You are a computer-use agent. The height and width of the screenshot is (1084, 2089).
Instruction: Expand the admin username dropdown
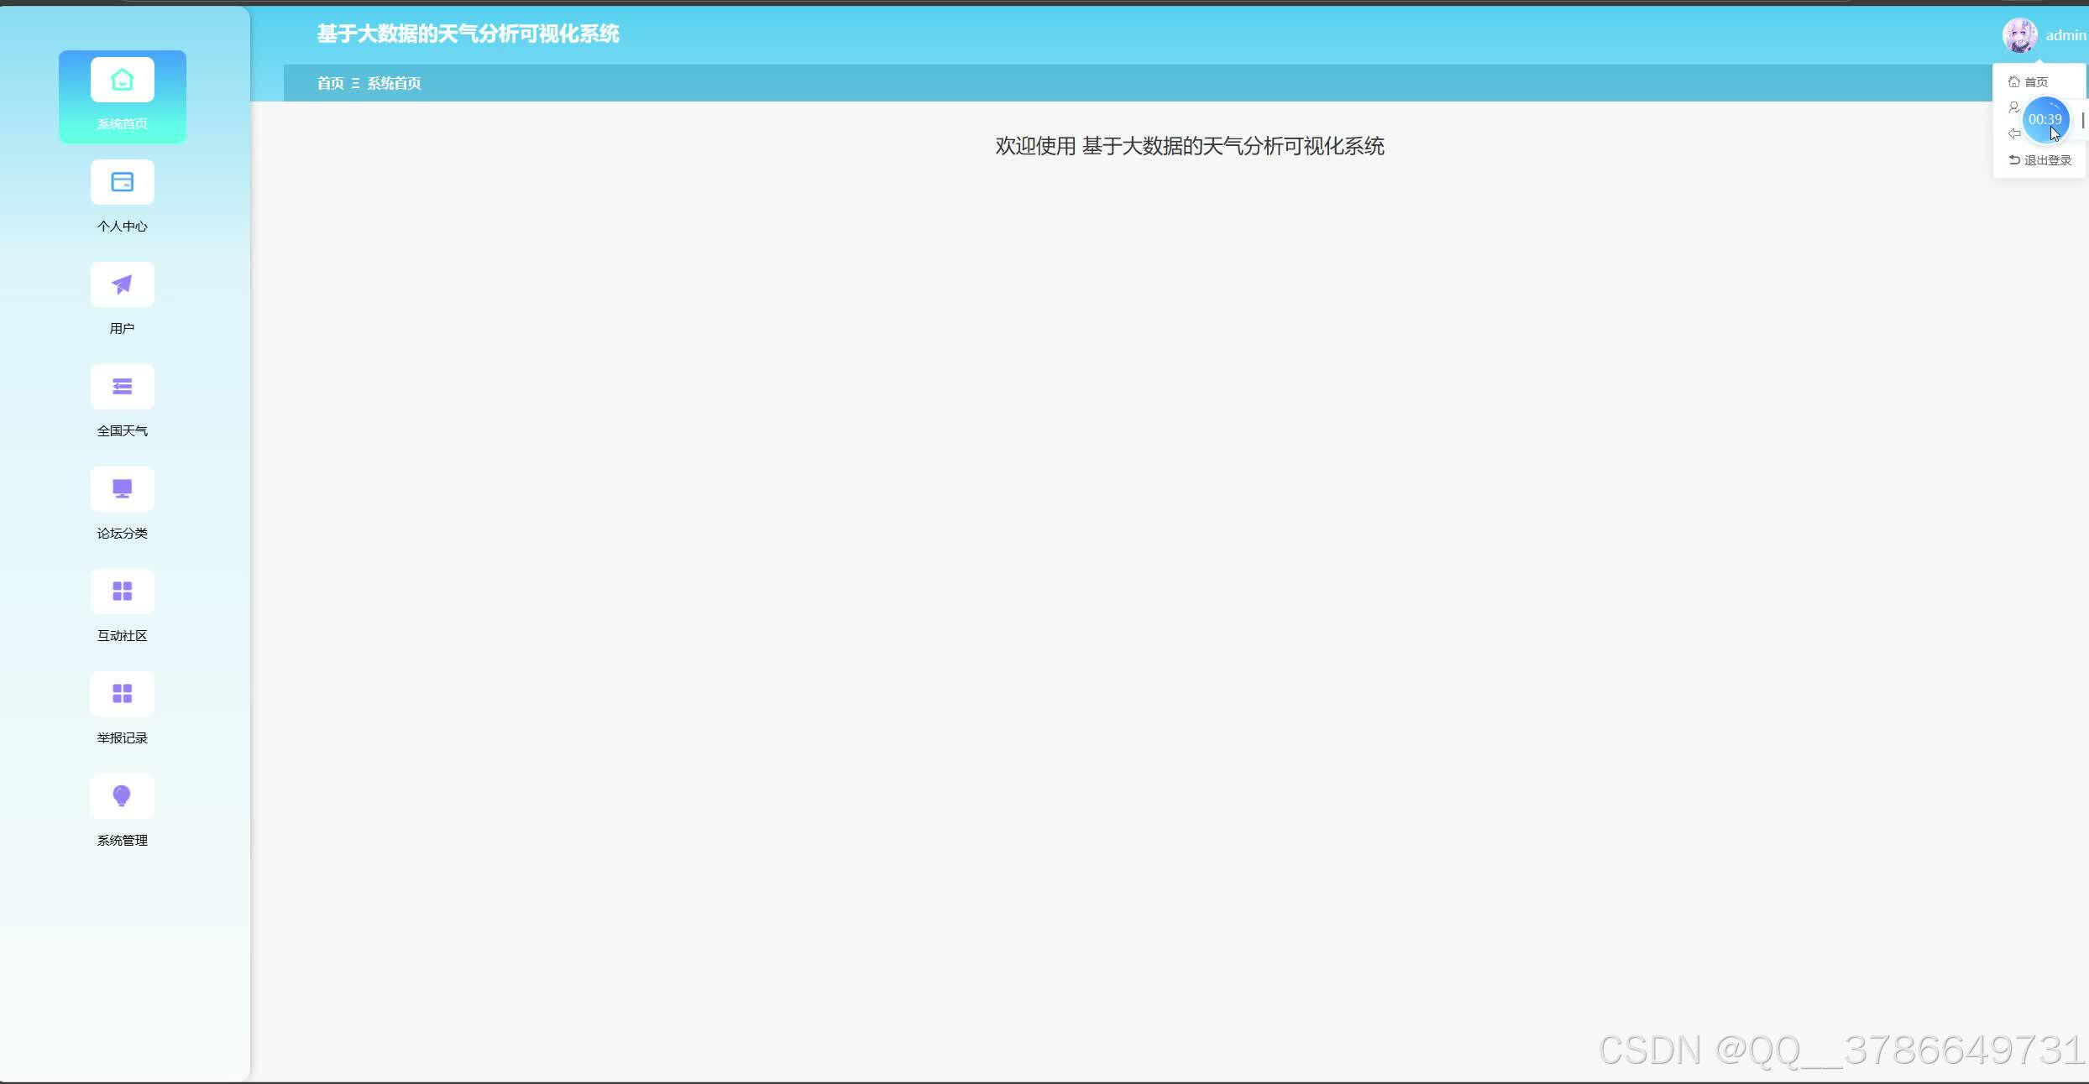tap(2065, 35)
